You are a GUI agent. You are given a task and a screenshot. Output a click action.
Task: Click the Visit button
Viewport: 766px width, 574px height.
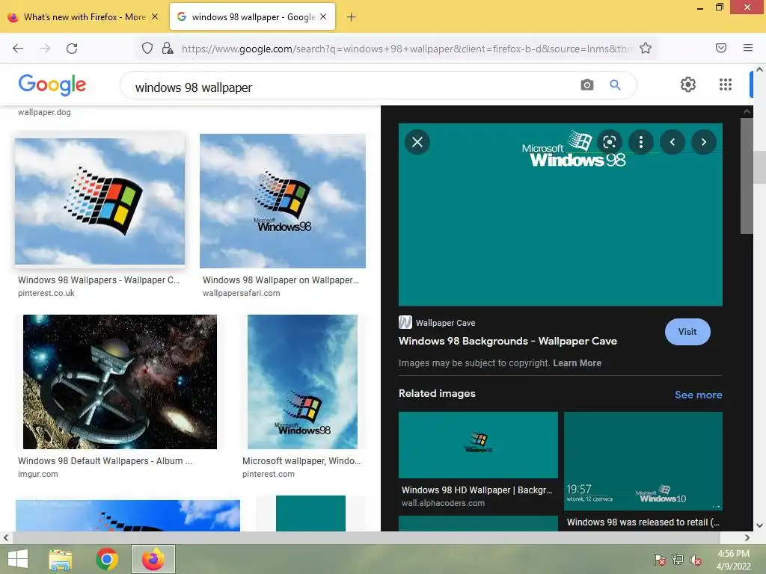click(x=687, y=332)
